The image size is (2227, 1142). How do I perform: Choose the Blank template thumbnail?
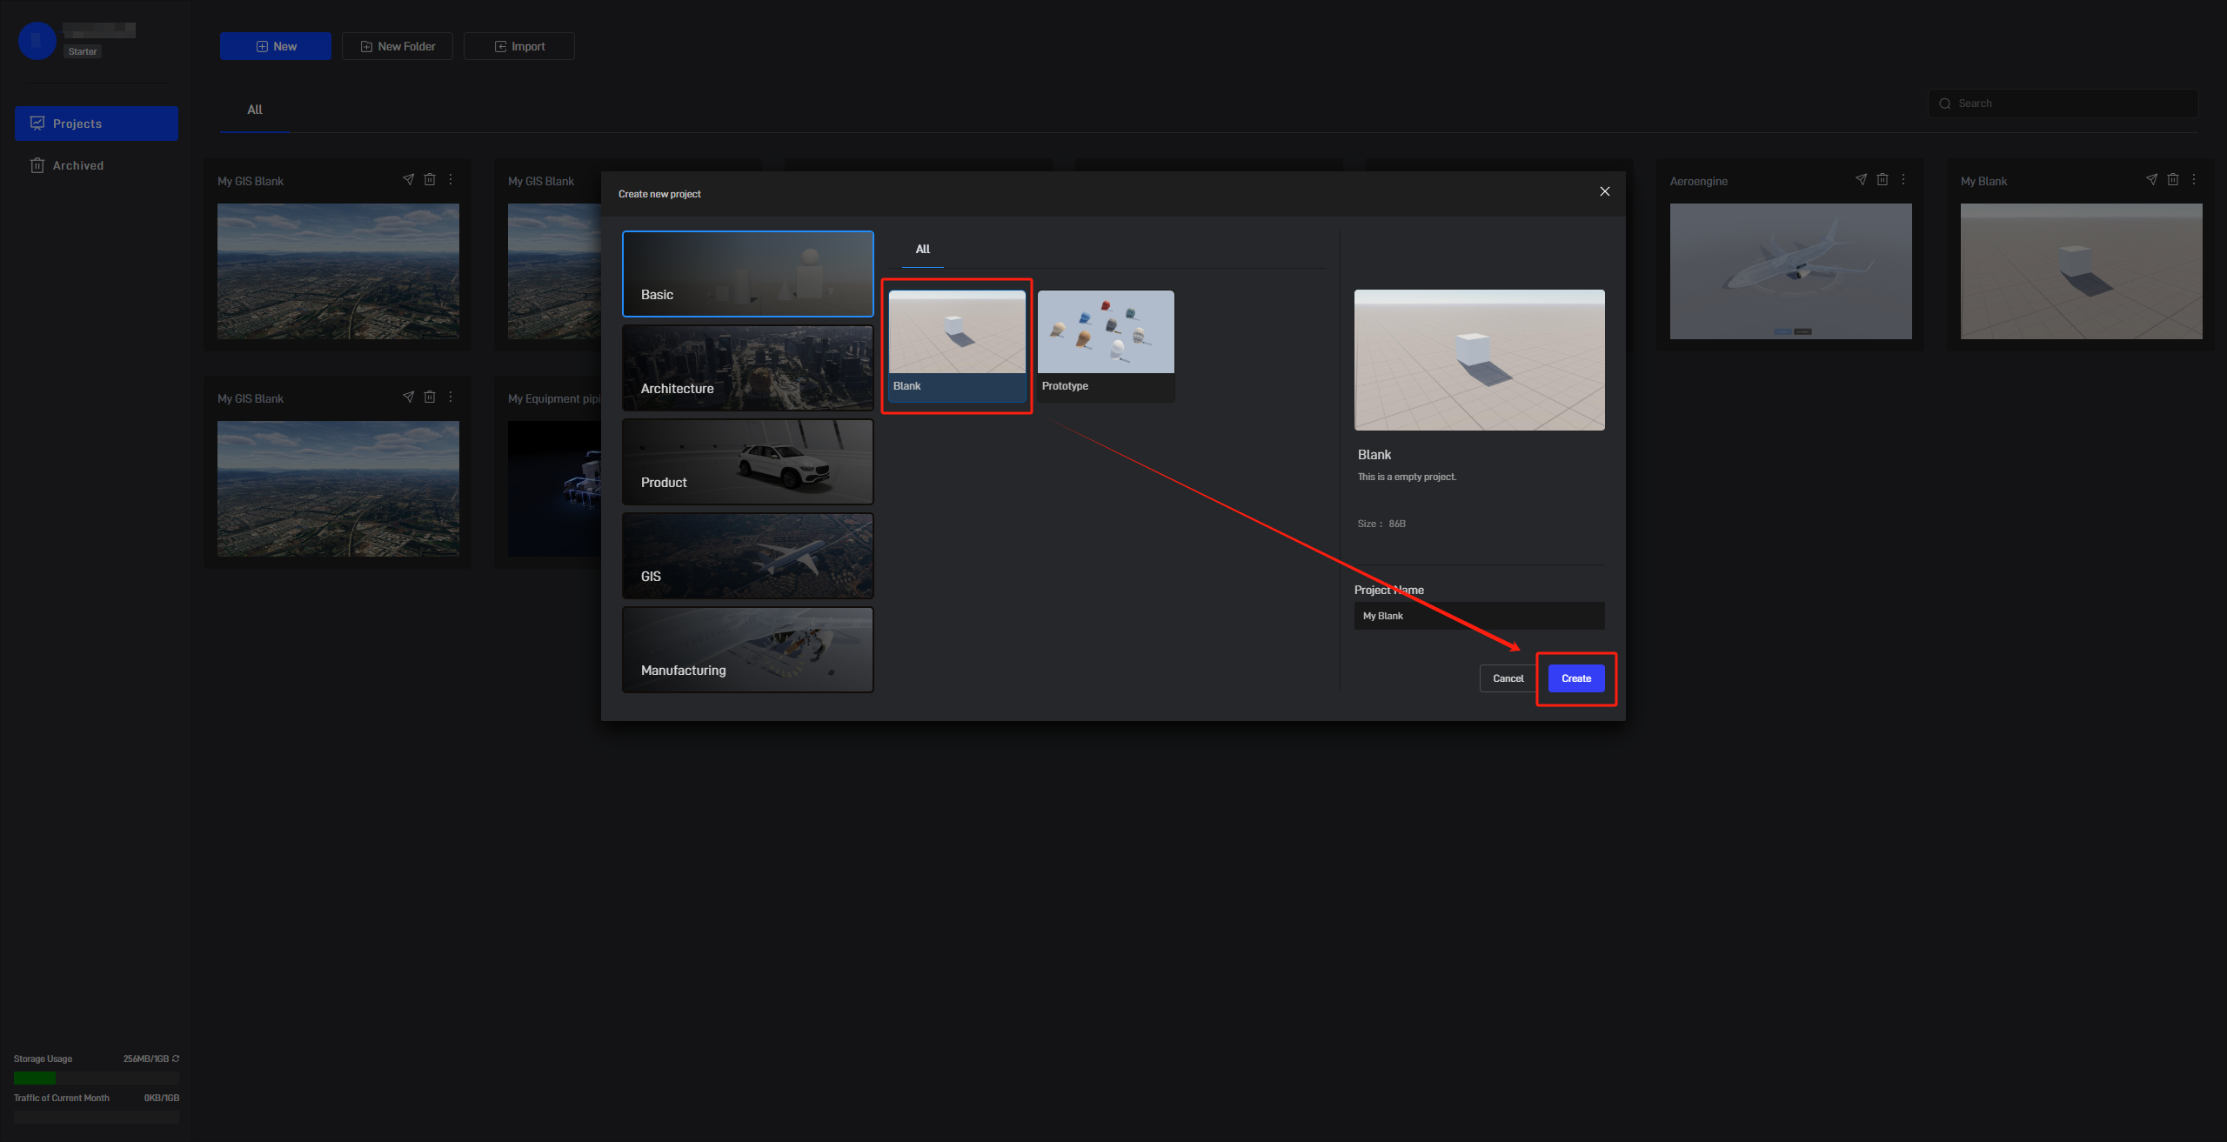957,345
